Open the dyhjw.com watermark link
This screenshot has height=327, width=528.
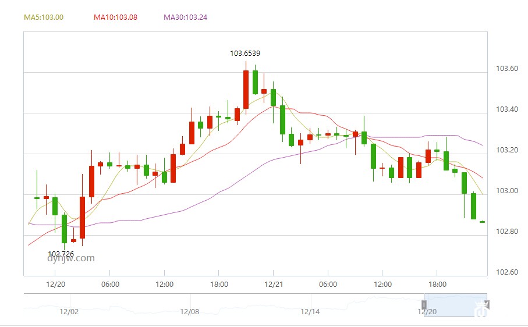[x=71, y=258]
